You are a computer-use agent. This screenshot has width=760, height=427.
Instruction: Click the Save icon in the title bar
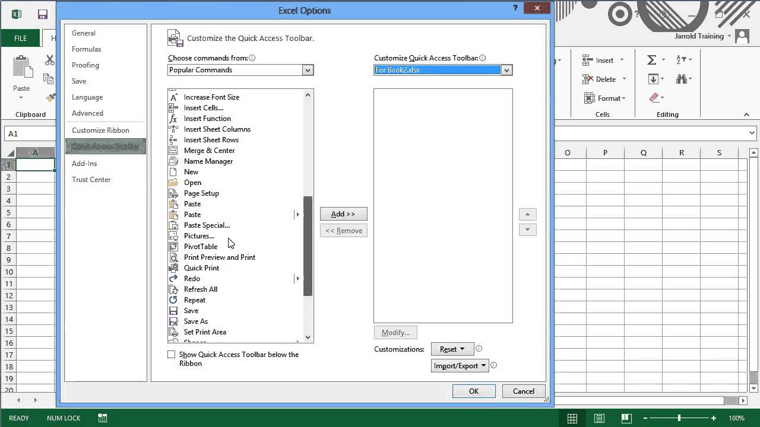42,14
